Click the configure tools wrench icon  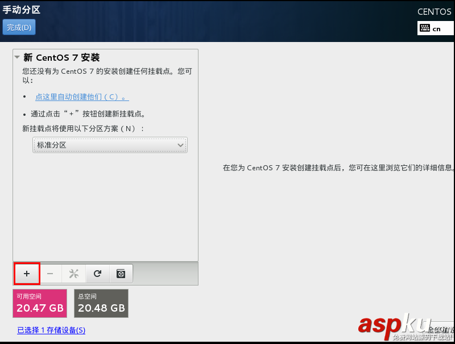[x=74, y=274]
